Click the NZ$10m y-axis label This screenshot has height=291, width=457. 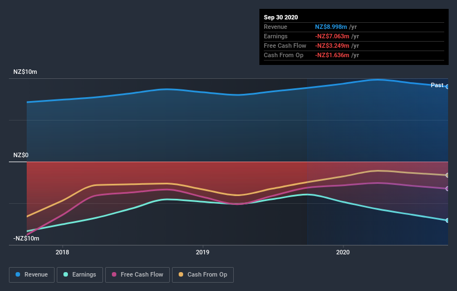25,72
